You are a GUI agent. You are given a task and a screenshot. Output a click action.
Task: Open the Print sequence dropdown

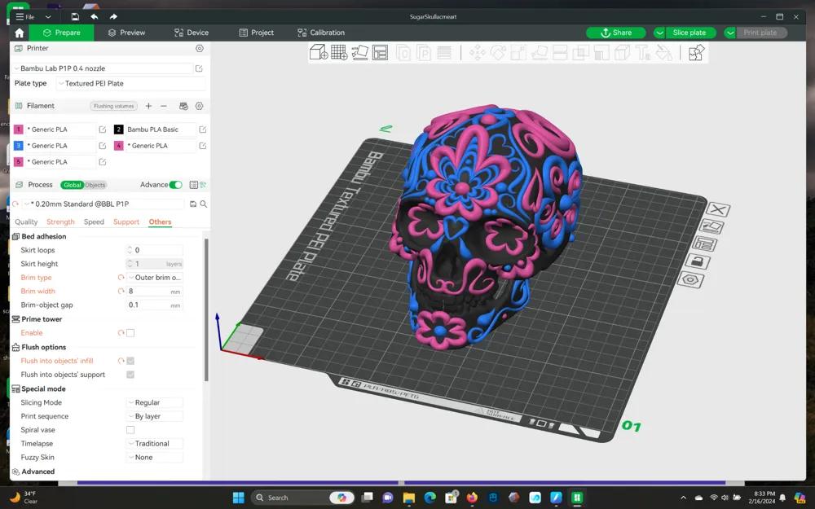[155, 416]
